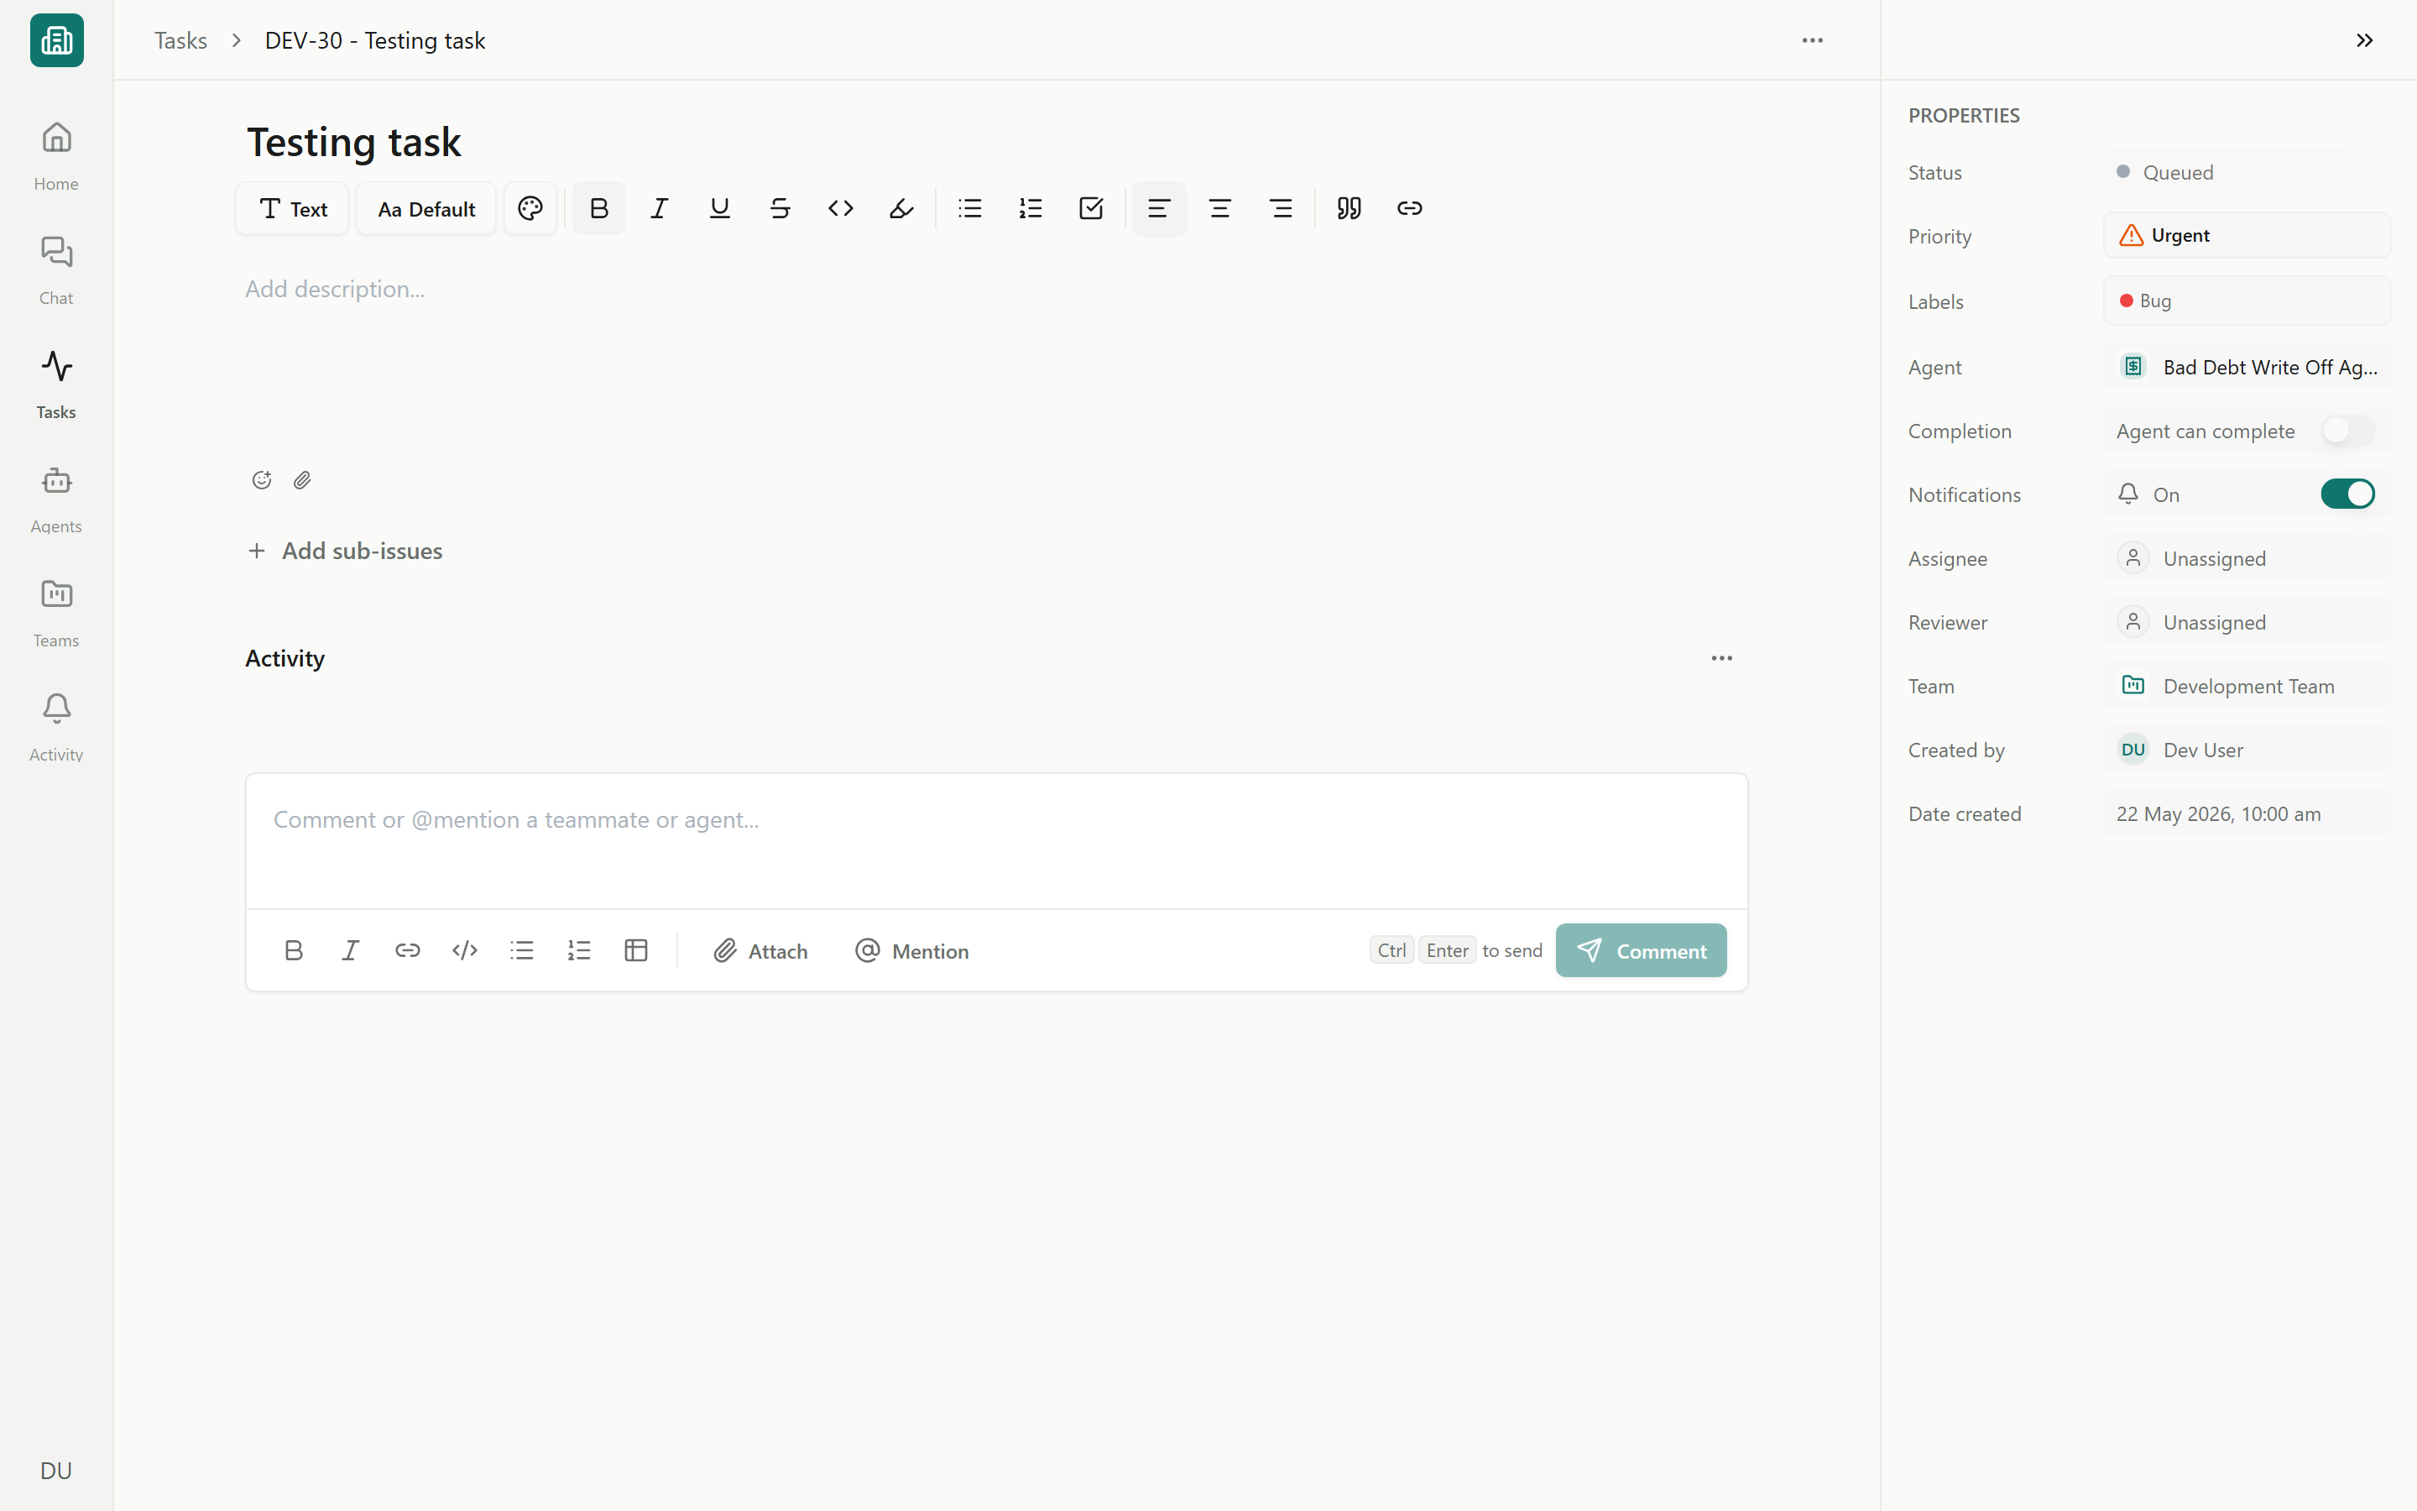This screenshot has width=2417, height=1511.
Task: Open the text color palette
Action: [x=530, y=208]
